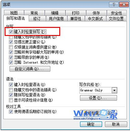Image resolution: width=130 pixels, height=131 pixels.
Task: Expand the 写作风格 dropdown arrow
Action: point(114,90)
